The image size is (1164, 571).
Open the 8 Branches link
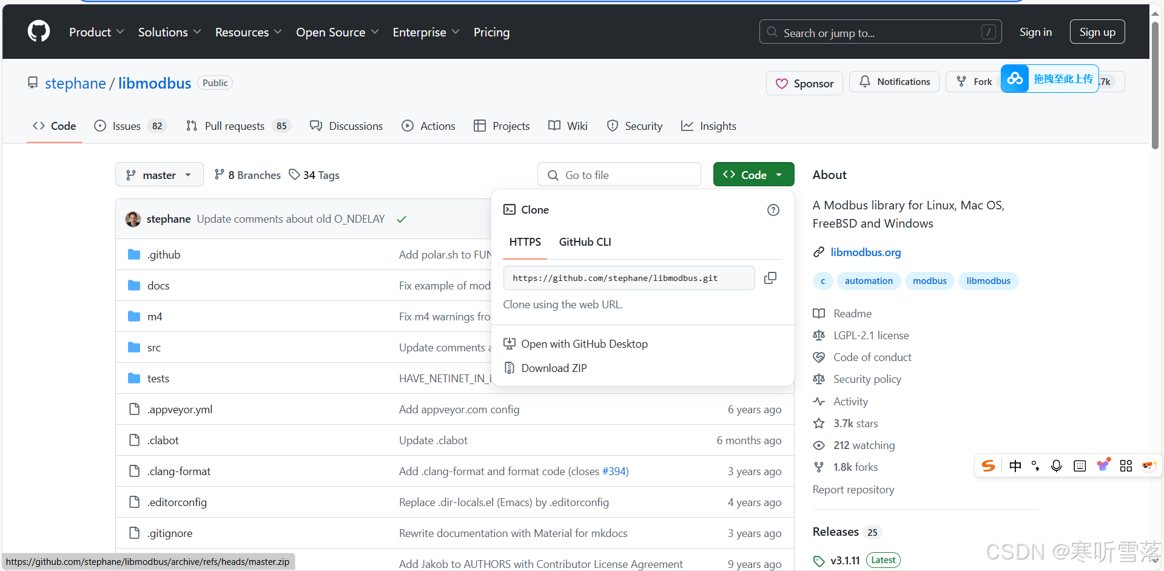(247, 175)
